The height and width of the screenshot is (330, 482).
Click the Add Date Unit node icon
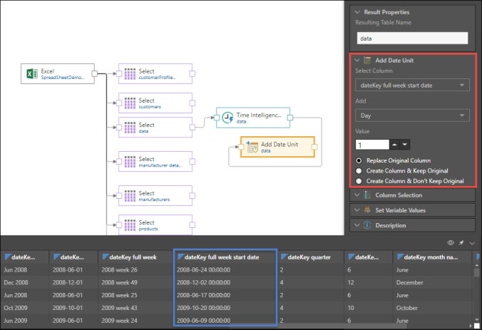[x=252, y=147]
